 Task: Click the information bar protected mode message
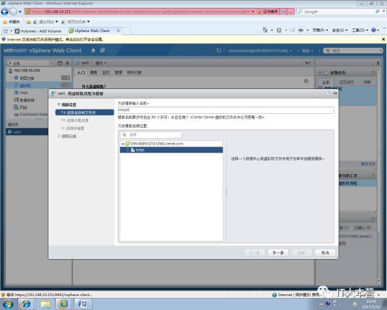55,39
